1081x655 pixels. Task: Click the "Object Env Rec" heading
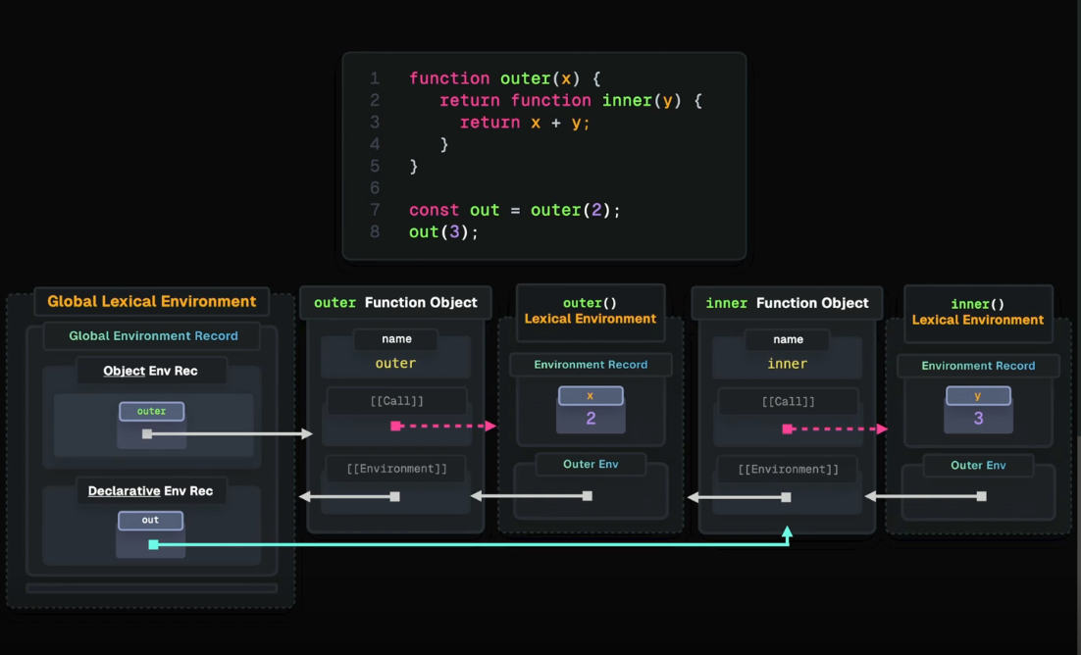[150, 371]
